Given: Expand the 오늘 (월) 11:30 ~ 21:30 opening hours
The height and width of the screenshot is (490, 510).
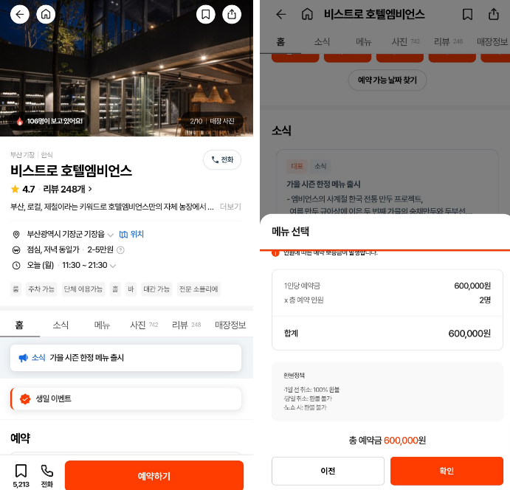Looking at the screenshot, I should coord(113,266).
